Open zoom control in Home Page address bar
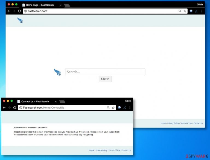Screen dimensions: 210x160 pyautogui.click(x=180, y=11)
